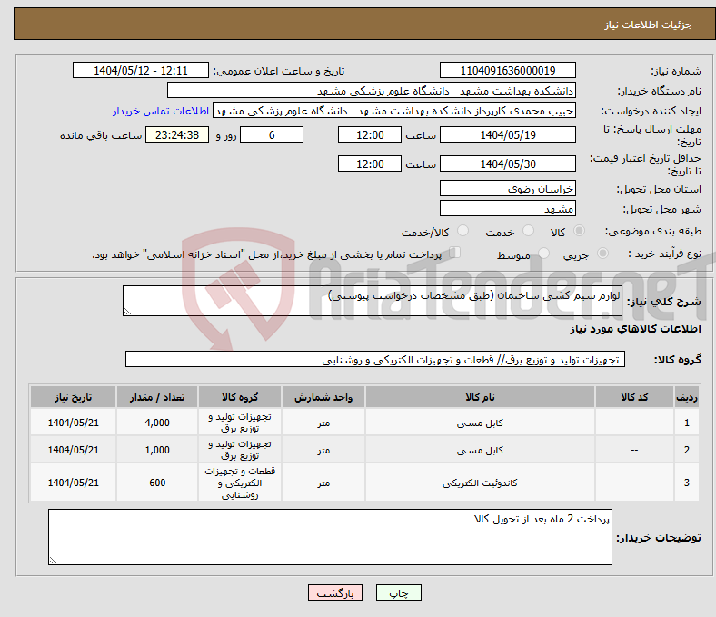Image resolution: width=716 pixels, height=617 pixels.
Task: Click the quantity 4,000 cell
Action: click(x=157, y=423)
